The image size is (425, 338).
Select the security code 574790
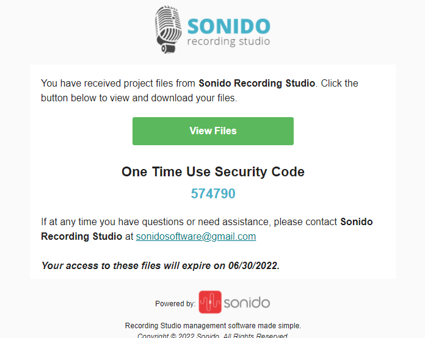point(213,193)
